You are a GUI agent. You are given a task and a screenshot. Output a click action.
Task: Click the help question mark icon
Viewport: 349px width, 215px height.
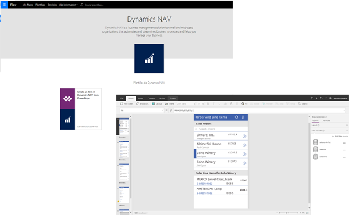click(x=312, y=98)
